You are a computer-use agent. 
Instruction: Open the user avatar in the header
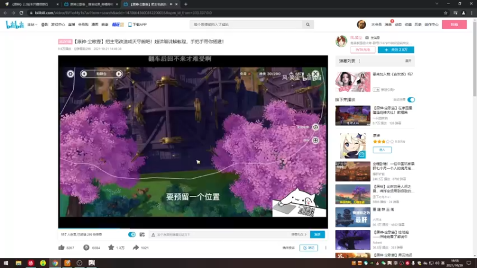361,24
